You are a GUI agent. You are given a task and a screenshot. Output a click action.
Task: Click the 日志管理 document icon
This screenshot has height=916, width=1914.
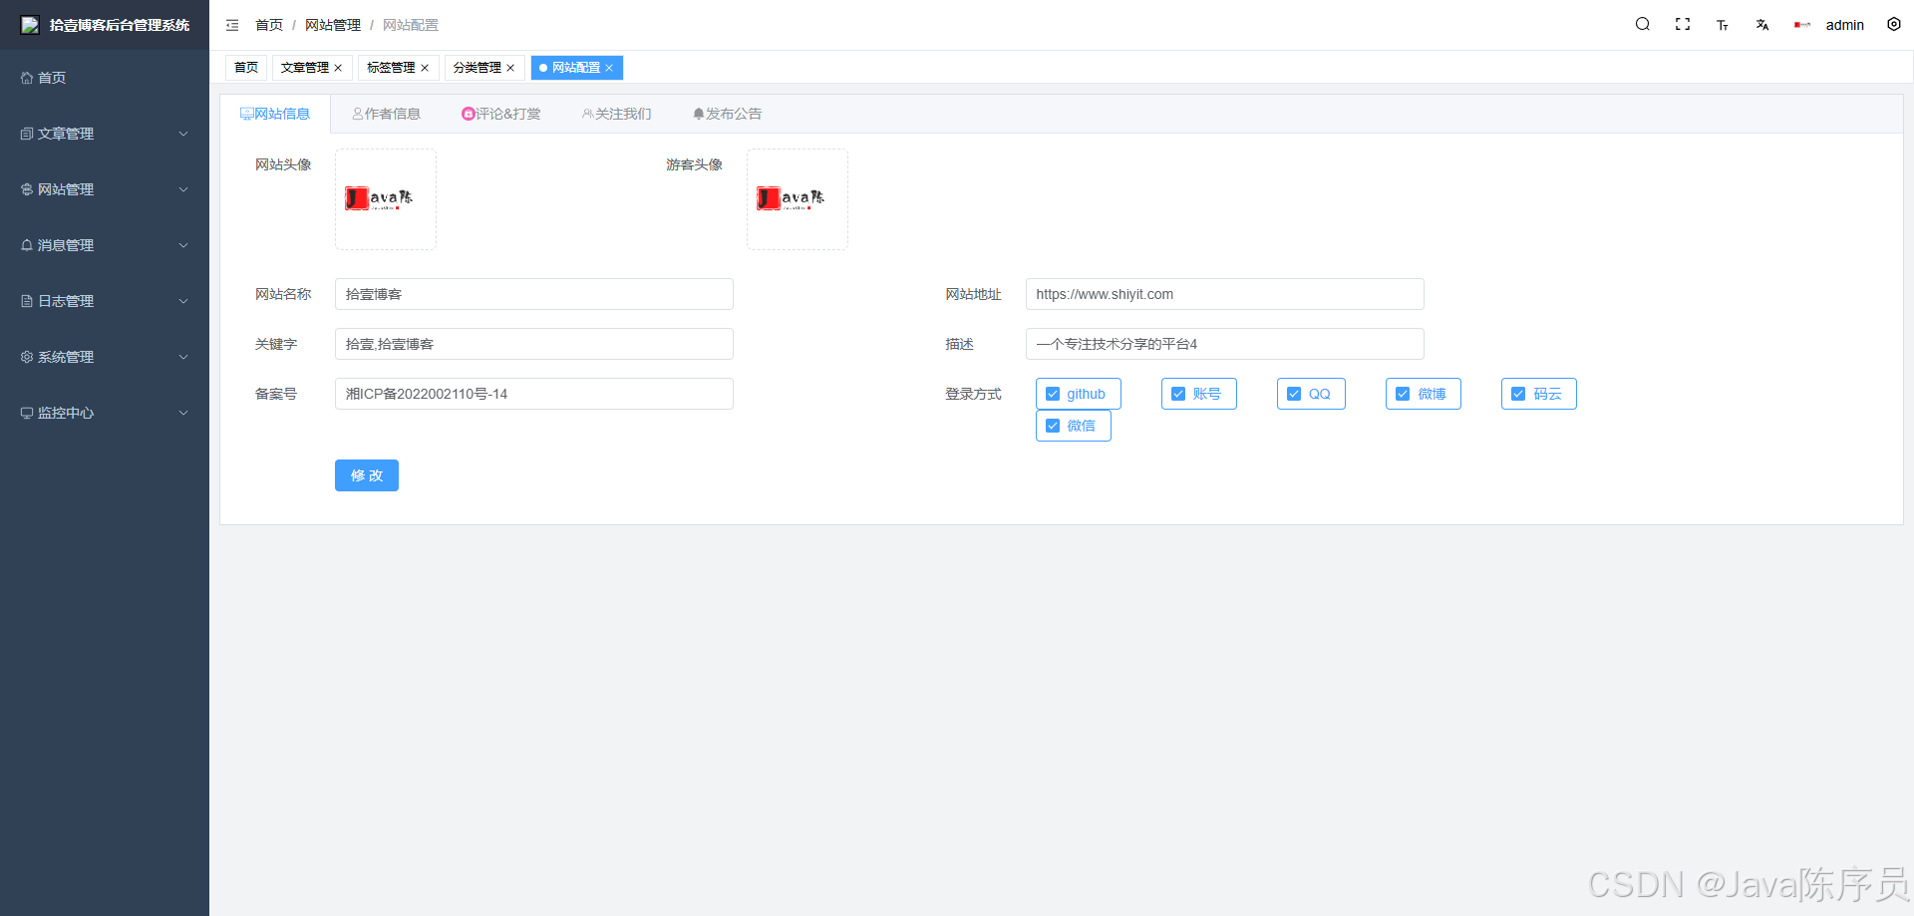tap(27, 301)
